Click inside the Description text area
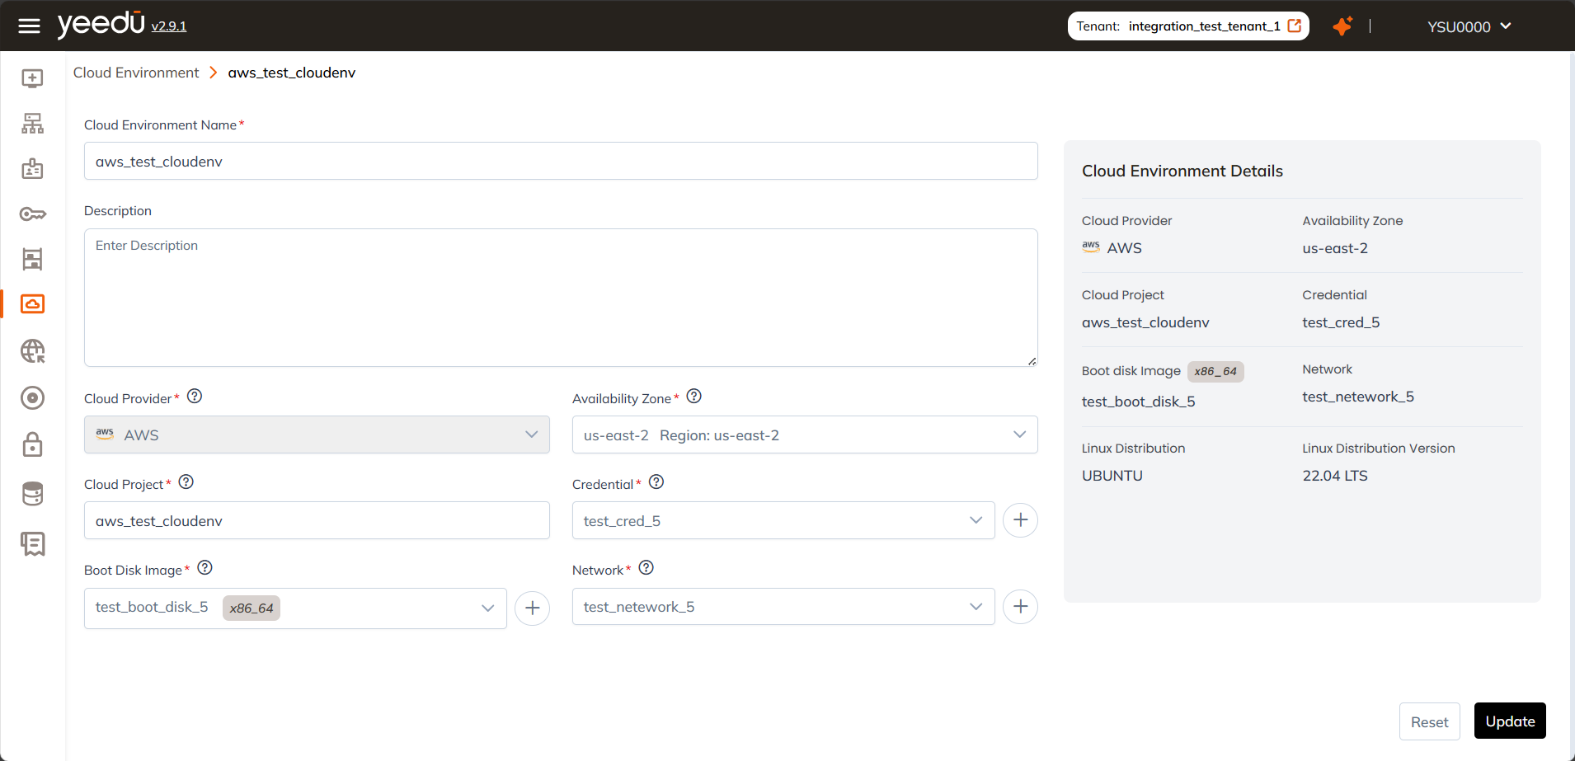1575x761 pixels. click(559, 297)
